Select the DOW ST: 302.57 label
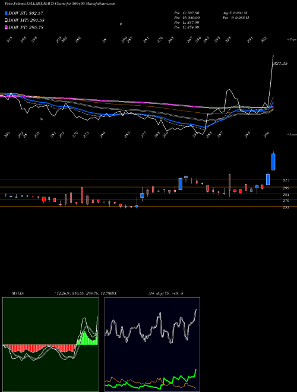 coord(26,13)
